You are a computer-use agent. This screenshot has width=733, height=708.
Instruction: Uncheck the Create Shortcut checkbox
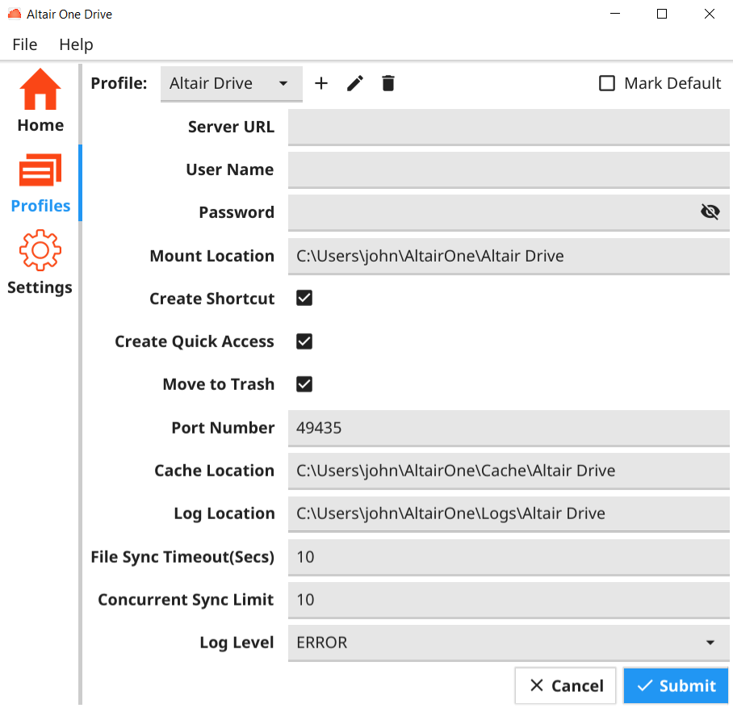coord(304,298)
